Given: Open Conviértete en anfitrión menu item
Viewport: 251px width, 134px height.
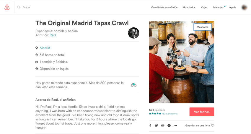Looking at the screenshot, I should click(164, 7).
